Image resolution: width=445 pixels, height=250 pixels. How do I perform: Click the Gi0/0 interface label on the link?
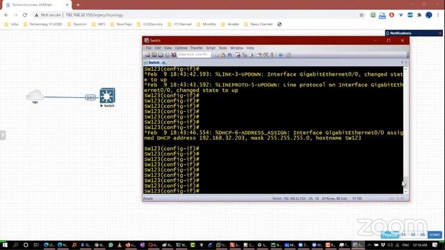90,97
